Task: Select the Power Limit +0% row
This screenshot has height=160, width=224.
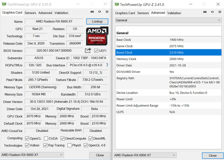Action: click(168, 99)
